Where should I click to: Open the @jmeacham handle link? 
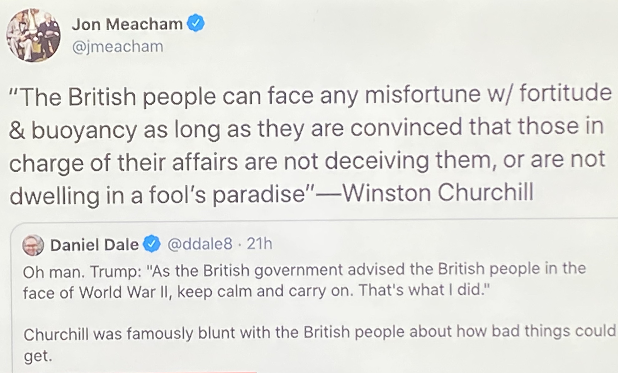[x=118, y=46]
